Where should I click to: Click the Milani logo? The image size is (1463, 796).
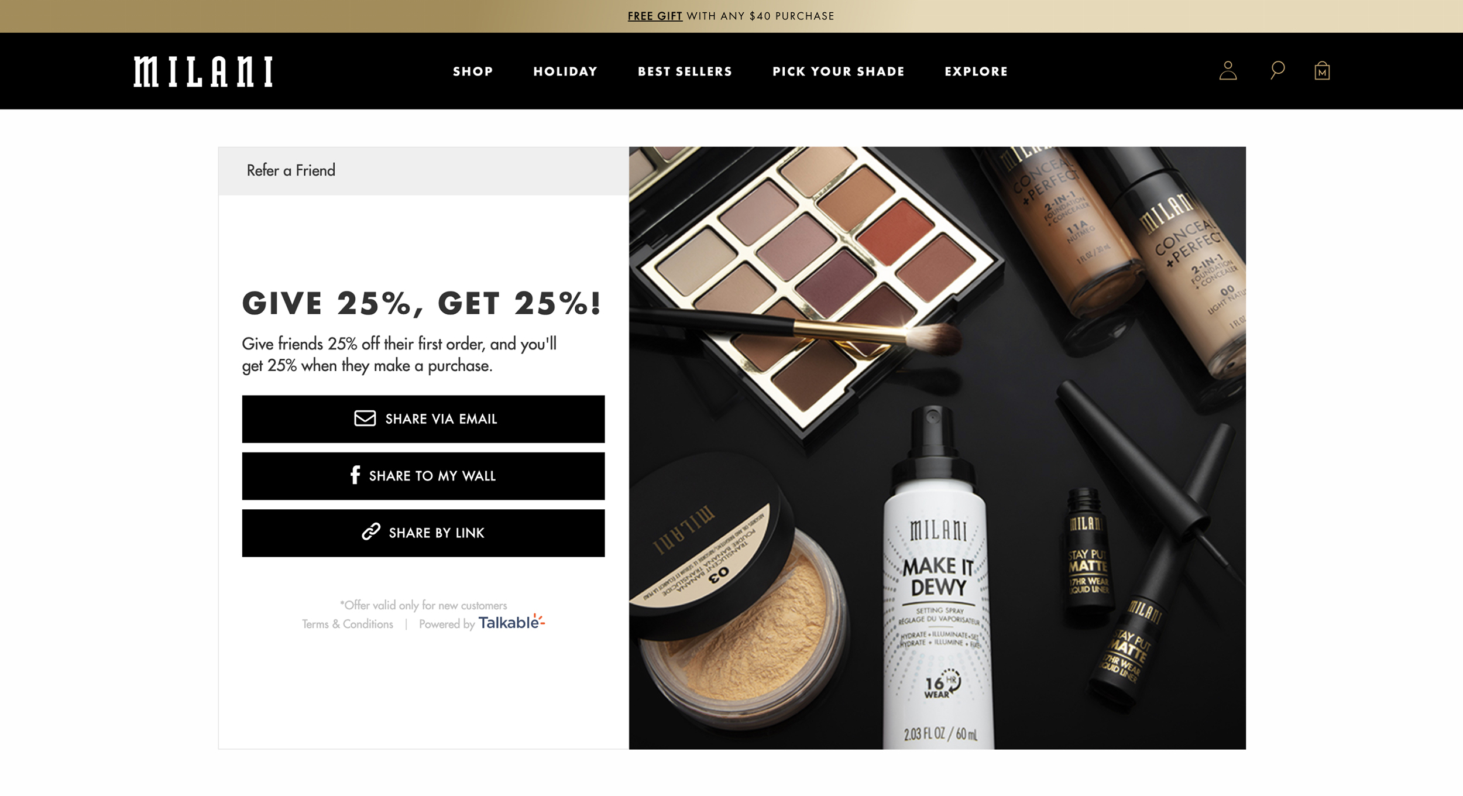click(202, 71)
